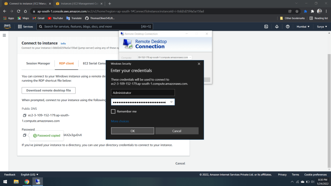Switch to the EC2 Serial Console tab
The height and width of the screenshot is (186, 331).
pos(94,63)
